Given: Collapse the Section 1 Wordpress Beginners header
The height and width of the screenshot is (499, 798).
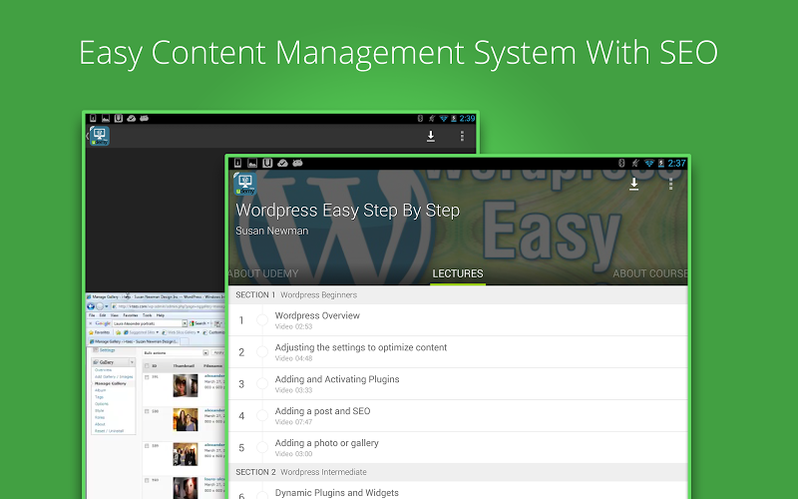Looking at the screenshot, I should (x=457, y=294).
